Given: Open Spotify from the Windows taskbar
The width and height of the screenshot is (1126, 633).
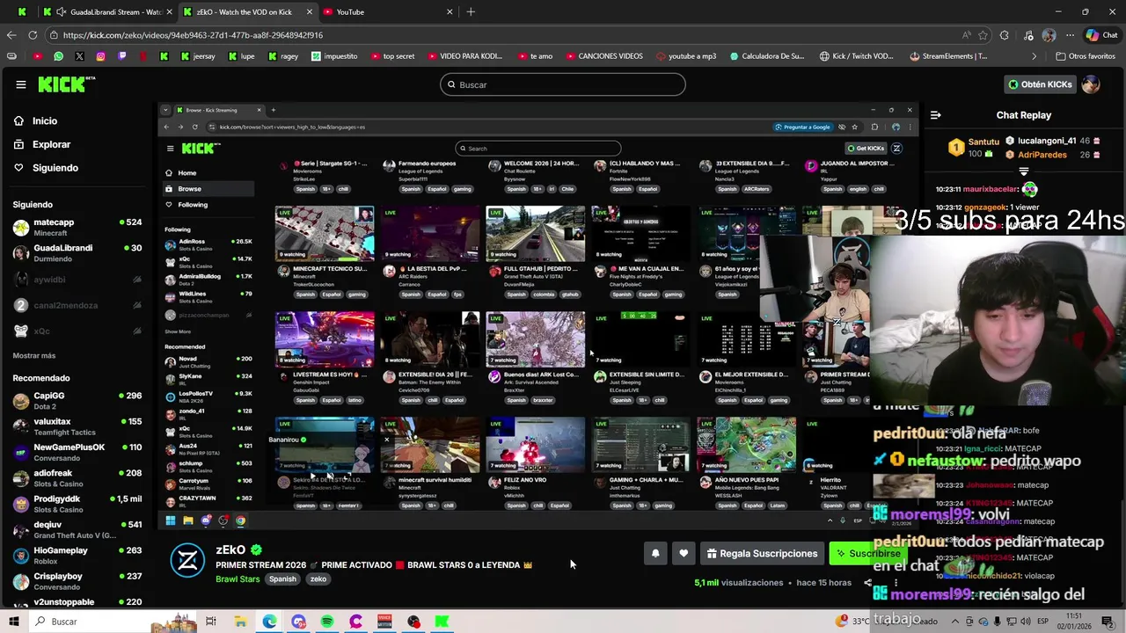Looking at the screenshot, I should 327,622.
